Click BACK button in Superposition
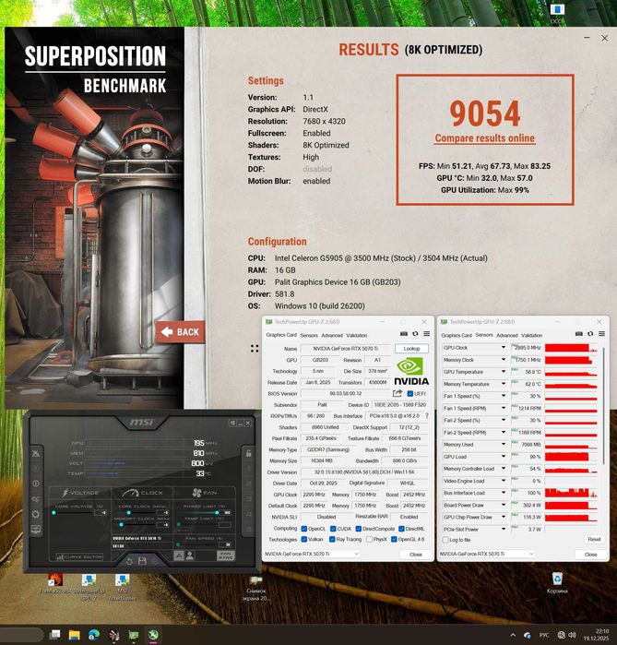617x645 pixels. click(180, 332)
